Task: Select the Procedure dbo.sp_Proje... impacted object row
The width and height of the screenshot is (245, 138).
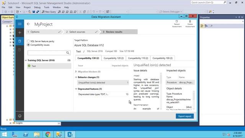Action: pyautogui.click(x=180, y=82)
